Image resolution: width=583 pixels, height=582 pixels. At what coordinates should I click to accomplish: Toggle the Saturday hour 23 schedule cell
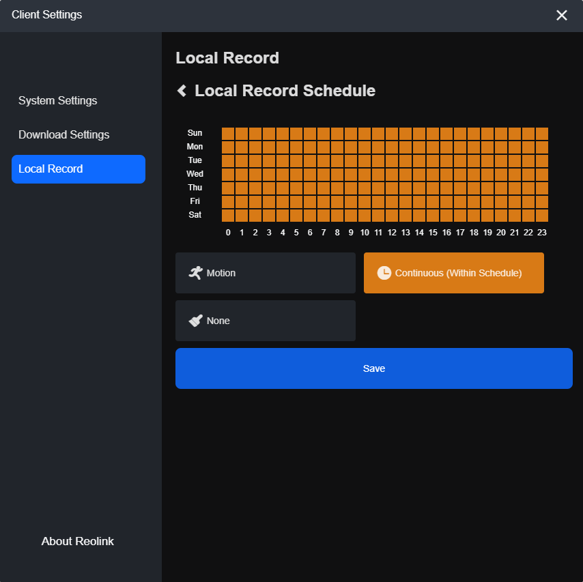[x=542, y=215]
